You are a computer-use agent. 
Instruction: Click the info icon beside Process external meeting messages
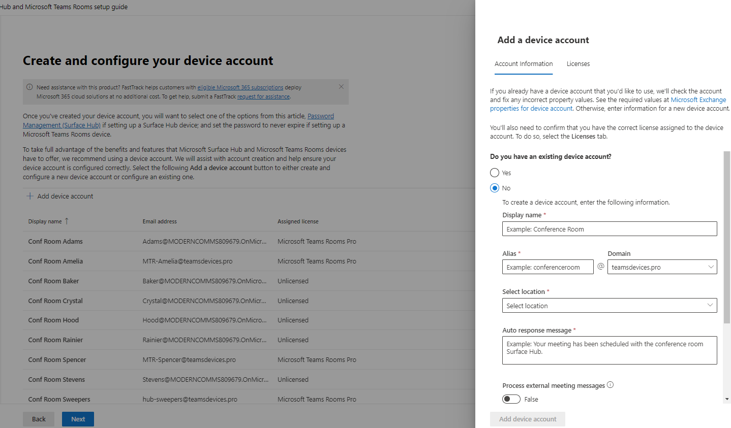click(x=610, y=385)
